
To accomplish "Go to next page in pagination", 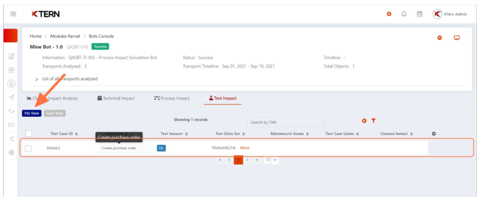I will tap(248, 160).
